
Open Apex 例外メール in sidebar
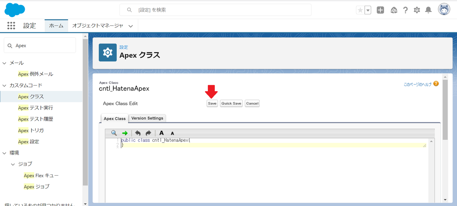click(x=35, y=74)
